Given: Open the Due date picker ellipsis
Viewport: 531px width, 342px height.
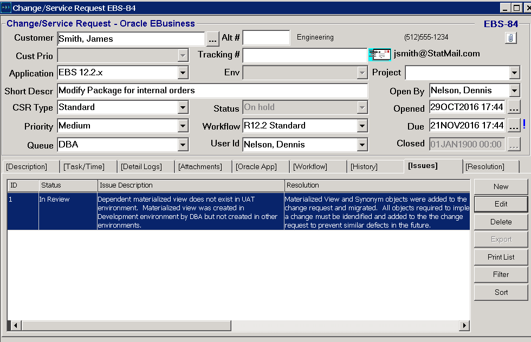Looking at the screenshot, I should pos(514,126).
